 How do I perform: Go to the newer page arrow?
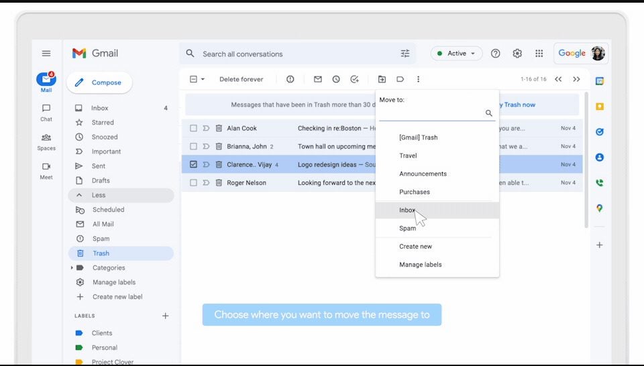(557, 79)
